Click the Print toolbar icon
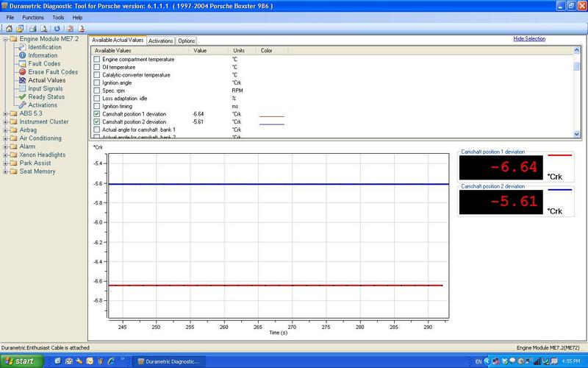 pyautogui.click(x=33, y=28)
